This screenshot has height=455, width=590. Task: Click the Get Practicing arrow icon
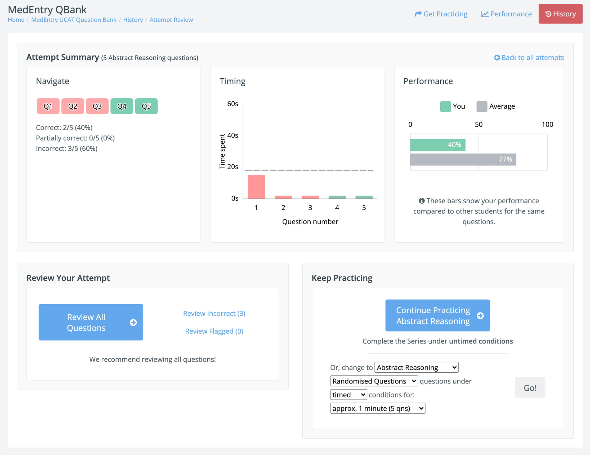(418, 14)
